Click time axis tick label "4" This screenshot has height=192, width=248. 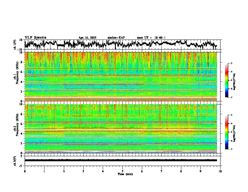pos(103,171)
